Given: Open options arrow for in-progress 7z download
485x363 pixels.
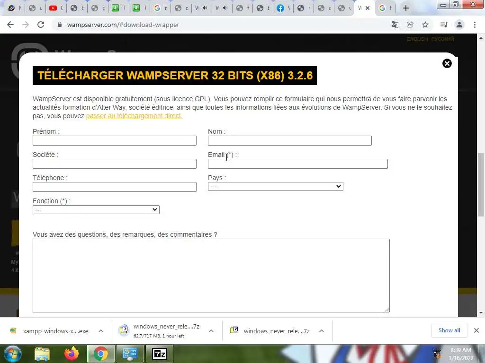Looking at the screenshot, I should 211,331.
